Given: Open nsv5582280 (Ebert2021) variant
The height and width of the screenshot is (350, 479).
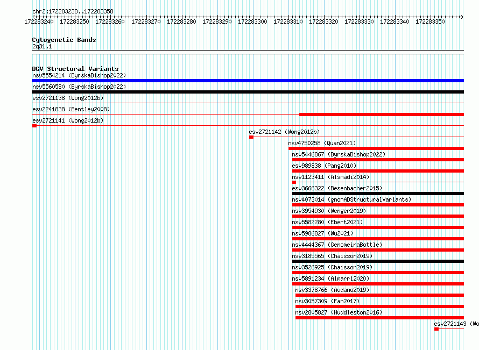Looking at the screenshot, I should tap(327, 222).
